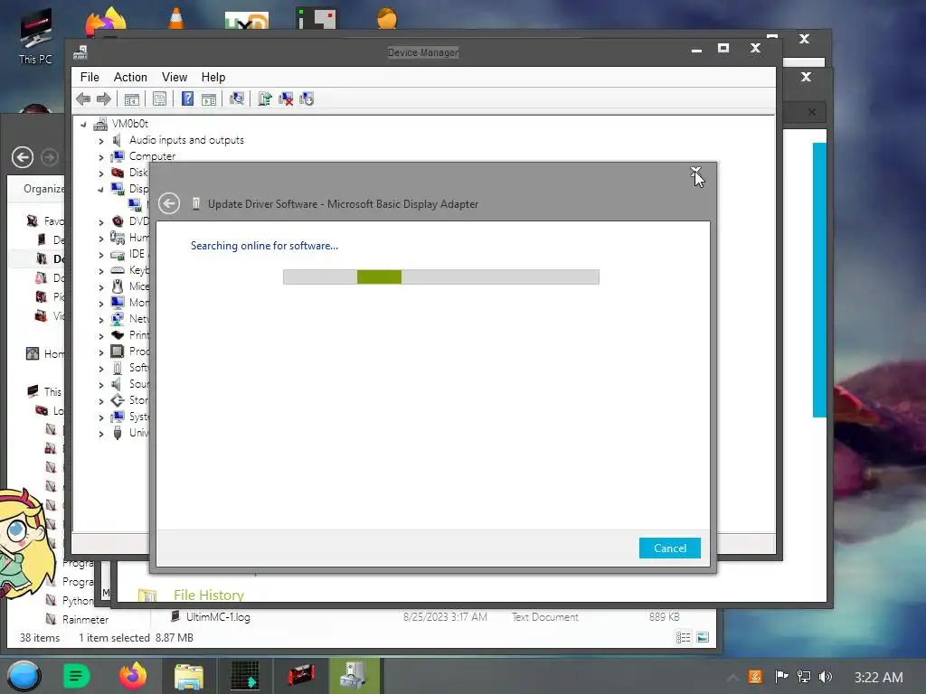Open This PC desktop icon
The image size is (926, 694).
tap(35, 36)
